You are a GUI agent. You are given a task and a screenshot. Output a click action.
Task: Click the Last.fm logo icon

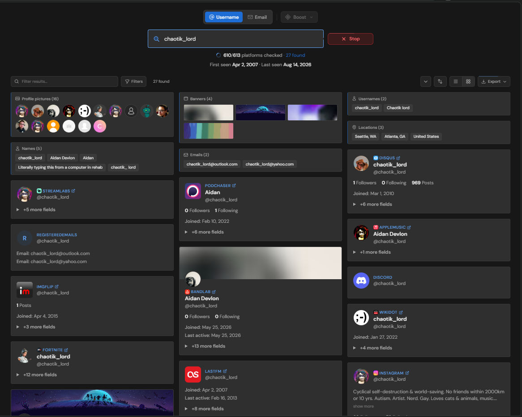click(x=193, y=374)
